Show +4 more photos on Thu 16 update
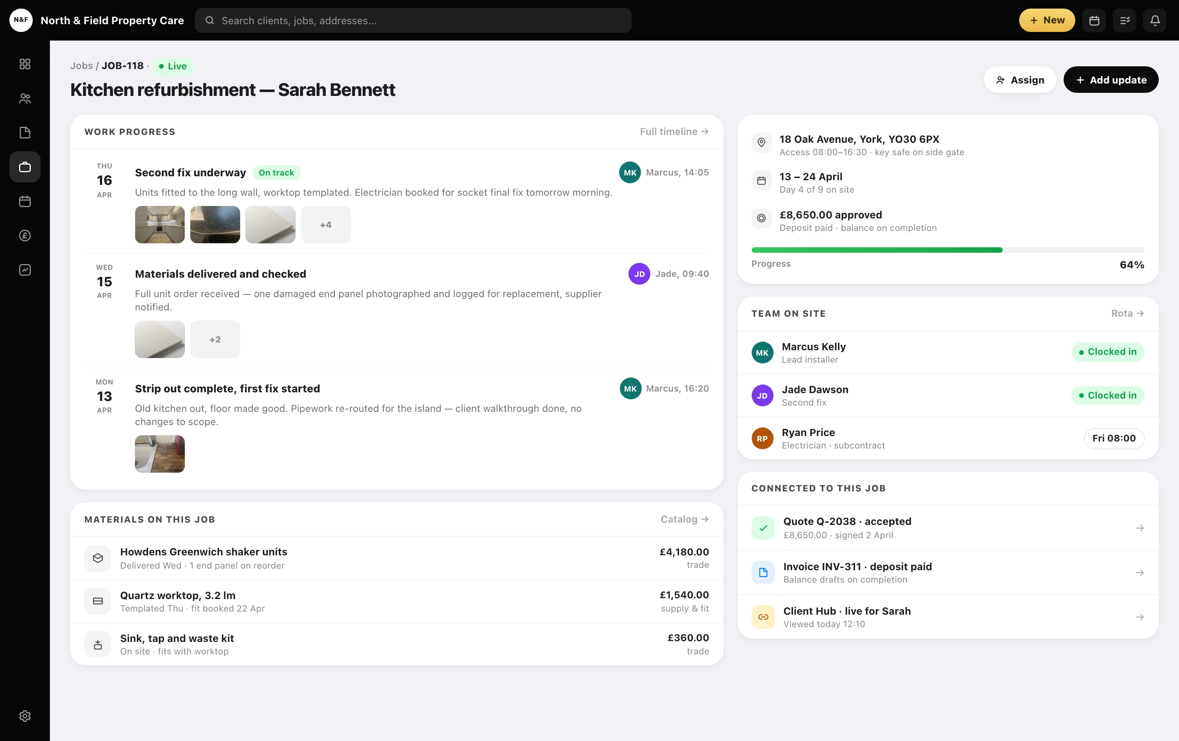 (326, 225)
